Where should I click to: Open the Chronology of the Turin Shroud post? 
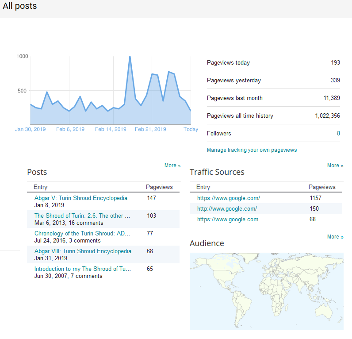(82, 234)
